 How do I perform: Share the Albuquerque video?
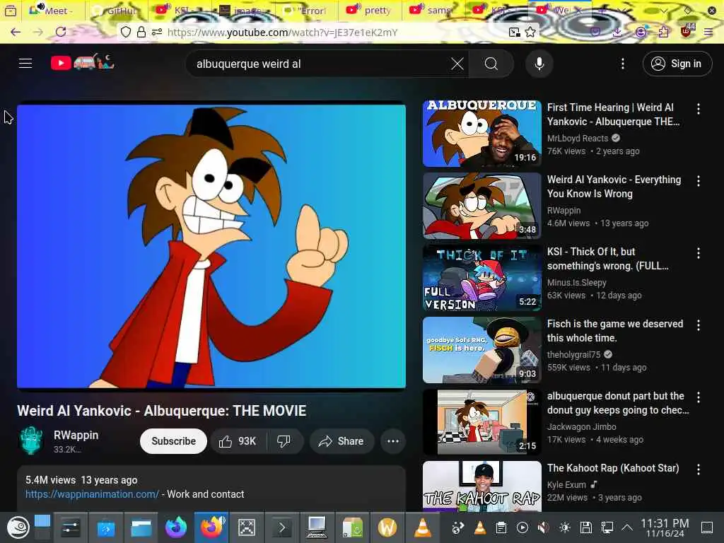(x=341, y=441)
